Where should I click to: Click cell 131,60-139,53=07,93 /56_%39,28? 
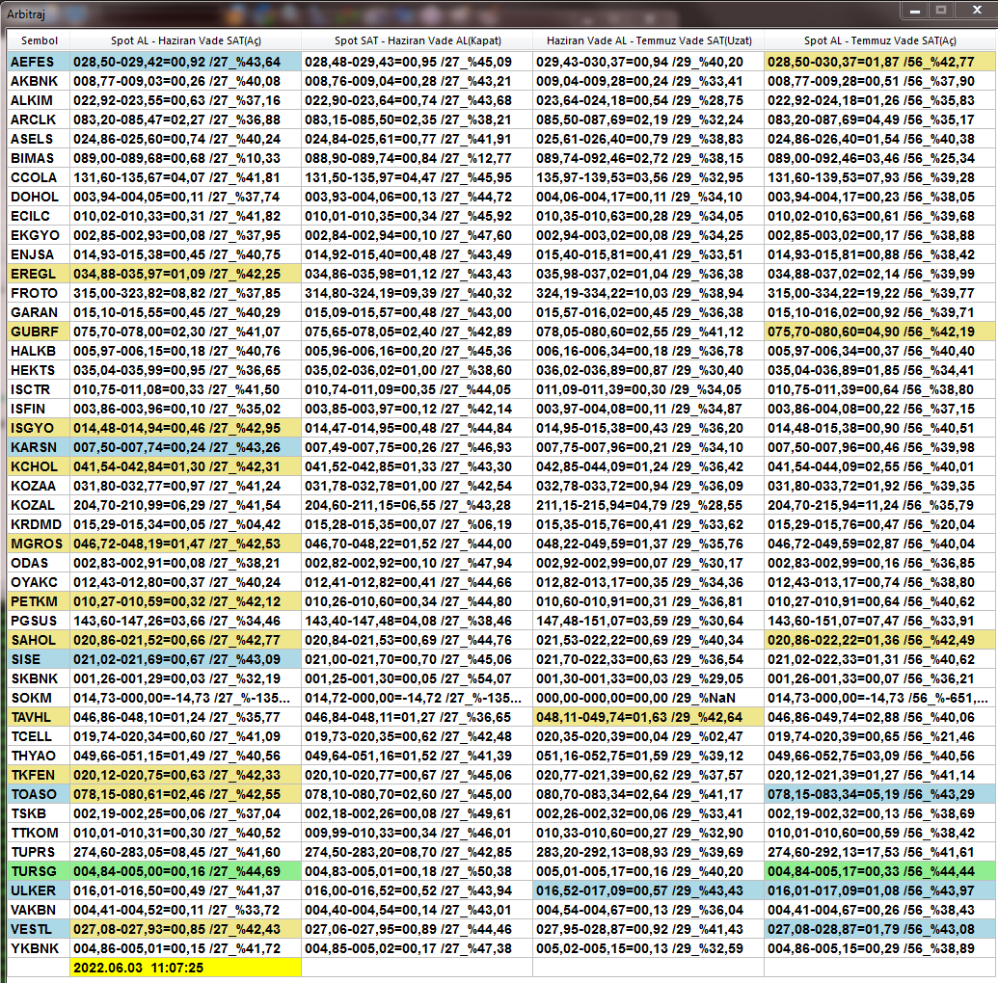[880, 177]
